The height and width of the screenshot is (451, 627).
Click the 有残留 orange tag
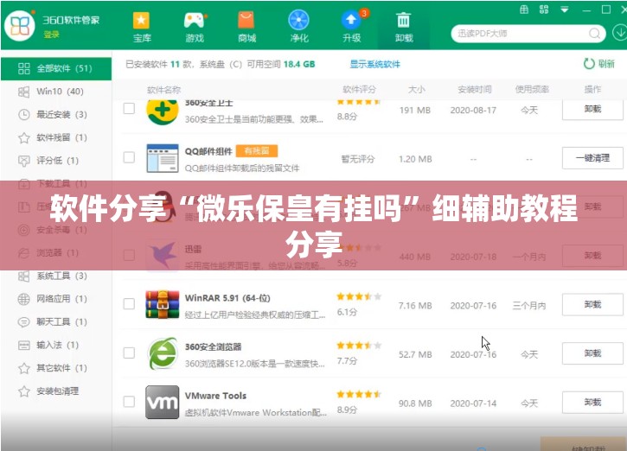[257, 151]
